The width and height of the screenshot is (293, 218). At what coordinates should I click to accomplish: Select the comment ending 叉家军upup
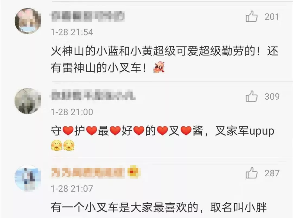tap(163, 138)
